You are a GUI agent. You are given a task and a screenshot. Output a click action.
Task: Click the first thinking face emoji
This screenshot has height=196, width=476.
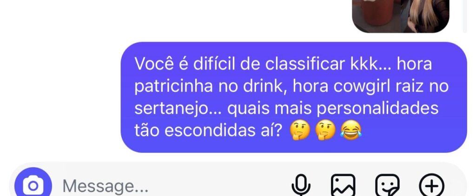click(x=300, y=131)
